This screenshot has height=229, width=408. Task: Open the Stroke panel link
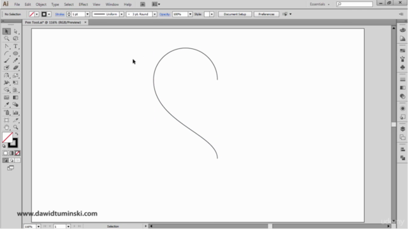[60, 14]
